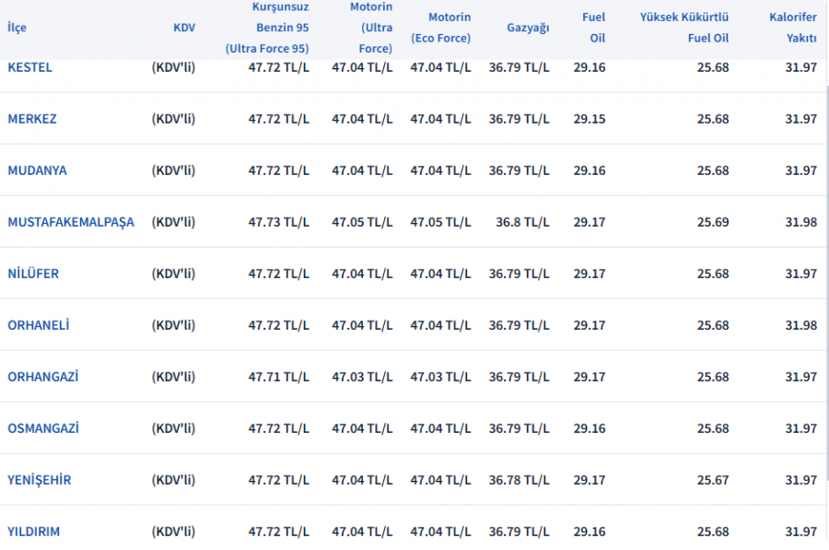Click the Yüksek Kükürtlü Fuel Oil header
Image resolution: width=829 pixels, height=550 pixels.
pyautogui.click(x=684, y=28)
